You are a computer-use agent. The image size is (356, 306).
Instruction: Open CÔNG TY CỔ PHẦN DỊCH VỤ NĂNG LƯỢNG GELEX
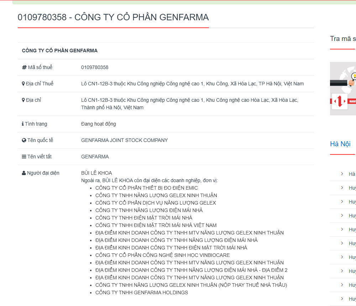click(156, 203)
